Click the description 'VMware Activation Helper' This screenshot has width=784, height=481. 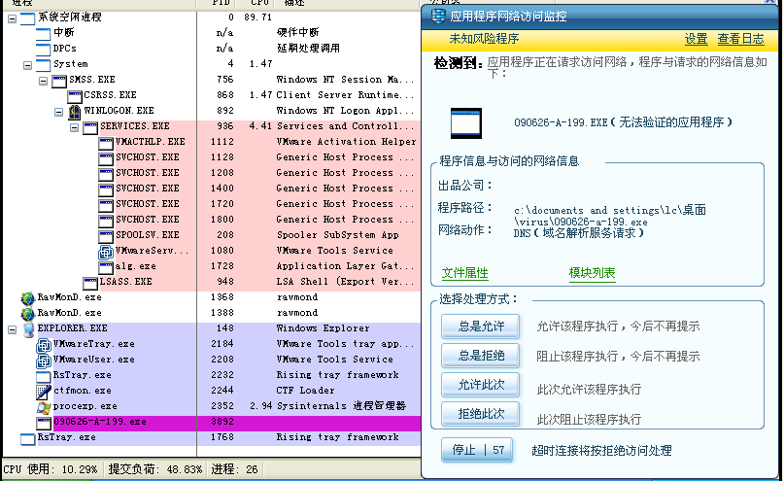(346, 142)
